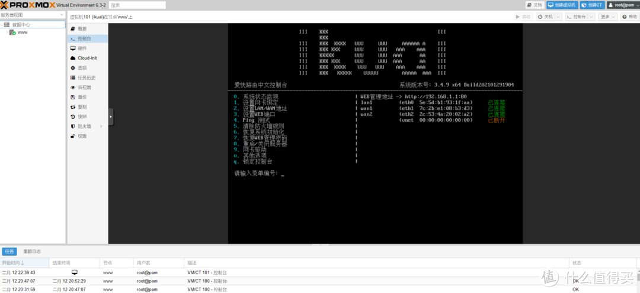Open the 权限 (Permissions) section

coord(82,136)
